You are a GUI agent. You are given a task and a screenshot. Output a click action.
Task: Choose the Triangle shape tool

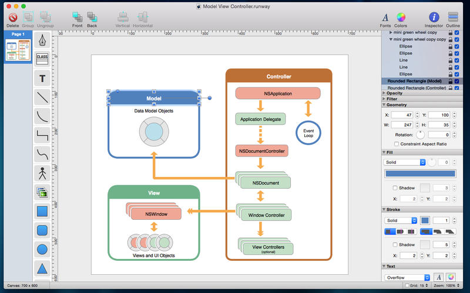(x=42, y=268)
